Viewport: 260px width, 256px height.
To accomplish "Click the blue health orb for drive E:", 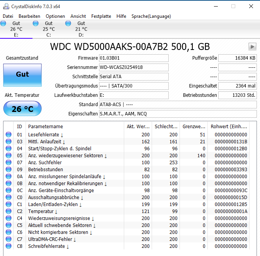I will pyautogui.click(x=3, y=23).
